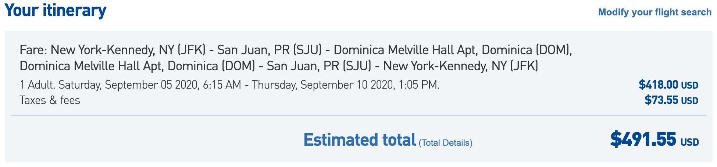Click the $73.55 USD taxes amount

tap(671, 100)
